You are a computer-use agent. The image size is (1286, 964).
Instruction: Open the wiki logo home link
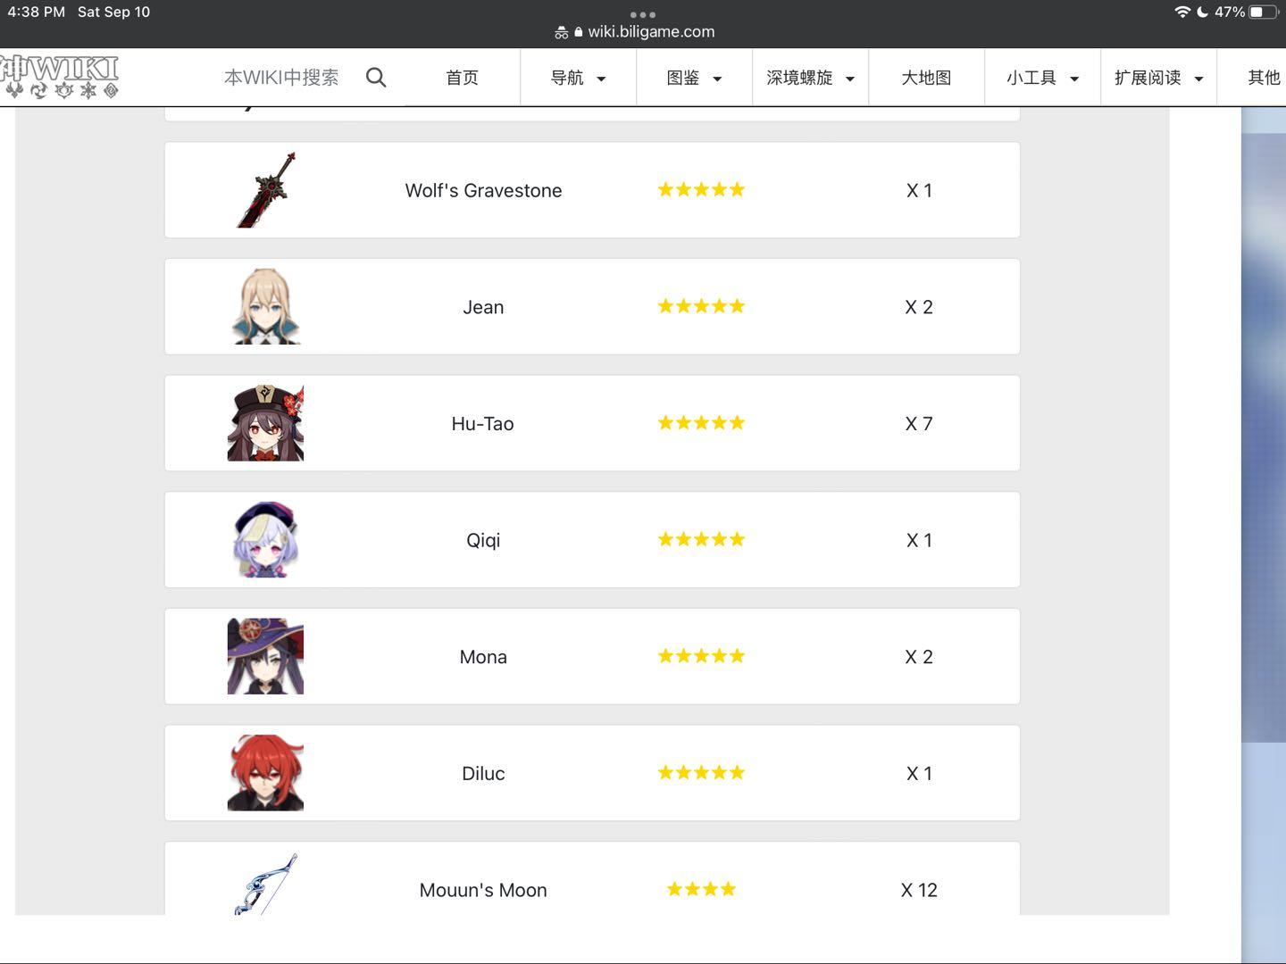click(x=59, y=78)
